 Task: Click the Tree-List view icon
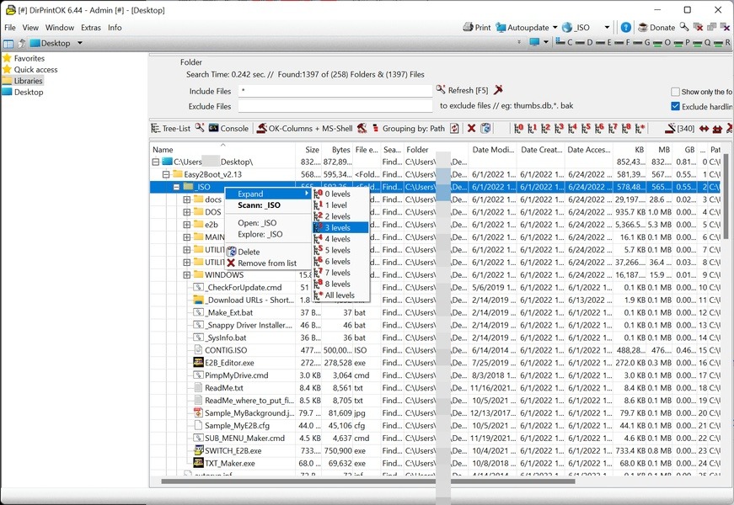point(156,129)
